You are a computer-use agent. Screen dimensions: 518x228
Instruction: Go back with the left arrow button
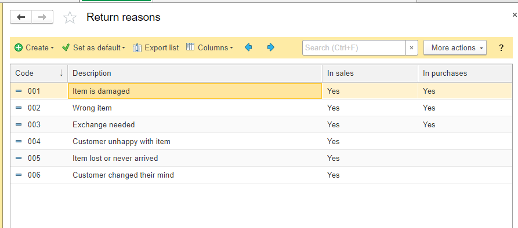pyautogui.click(x=21, y=17)
